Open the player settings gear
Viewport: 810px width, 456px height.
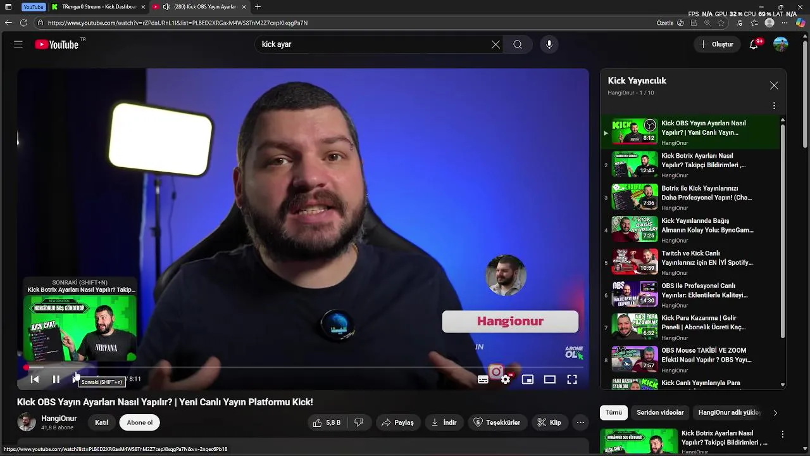tap(506, 379)
